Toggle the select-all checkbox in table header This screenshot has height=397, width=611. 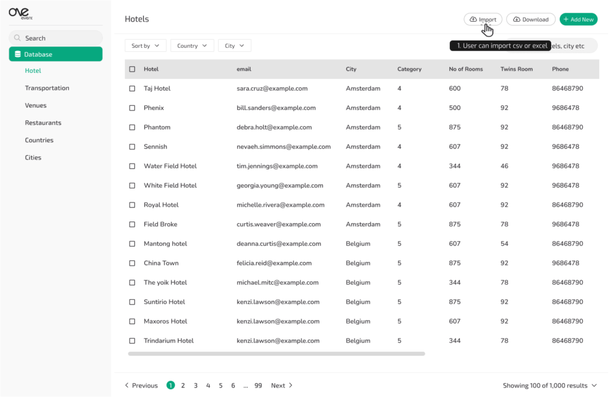(x=132, y=69)
